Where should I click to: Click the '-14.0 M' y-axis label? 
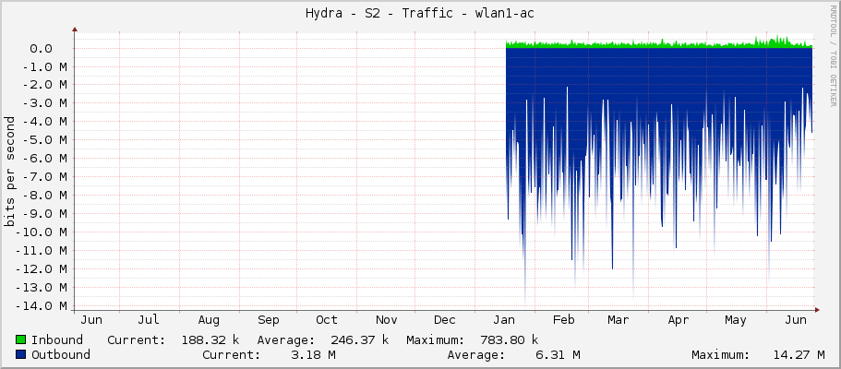coord(42,305)
